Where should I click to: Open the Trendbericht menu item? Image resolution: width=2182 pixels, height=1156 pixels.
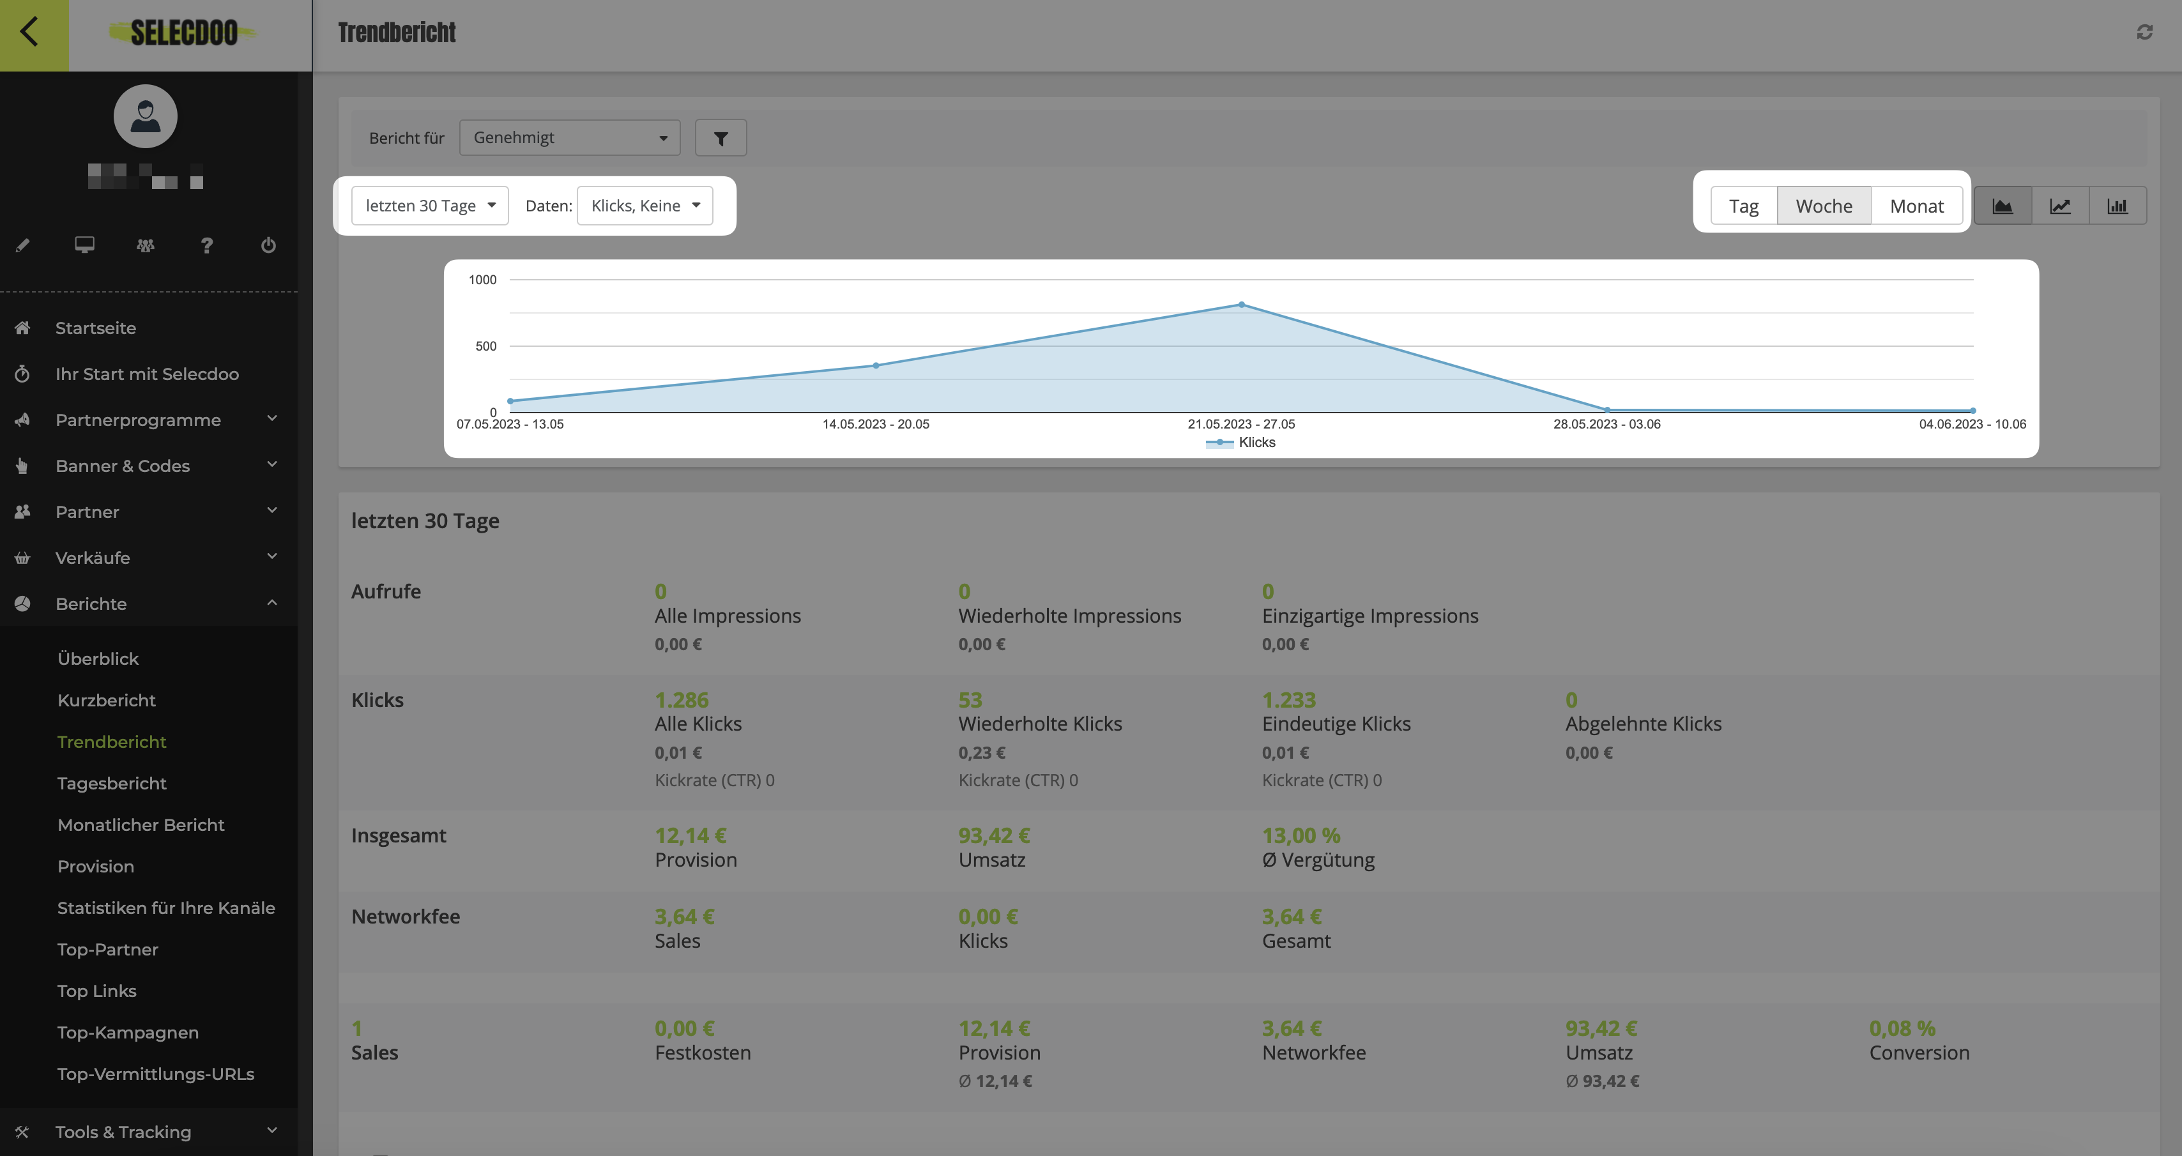(112, 742)
